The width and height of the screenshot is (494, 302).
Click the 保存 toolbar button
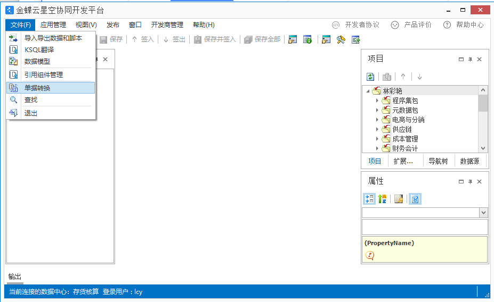[111, 39]
